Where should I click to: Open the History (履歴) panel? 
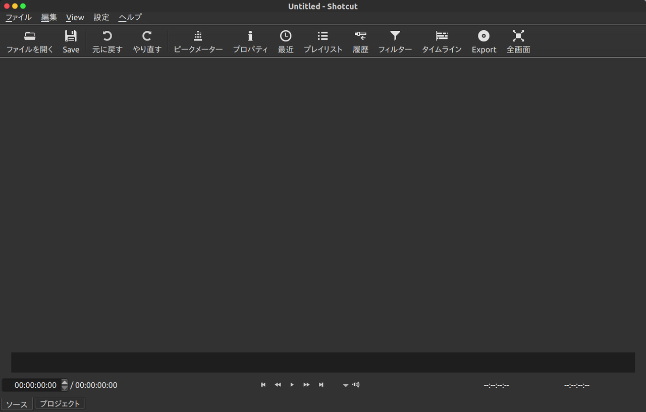360,42
